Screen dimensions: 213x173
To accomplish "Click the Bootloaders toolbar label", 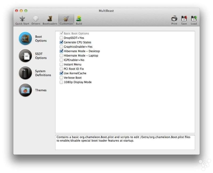I will pyautogui.click(x=50, y=24).
